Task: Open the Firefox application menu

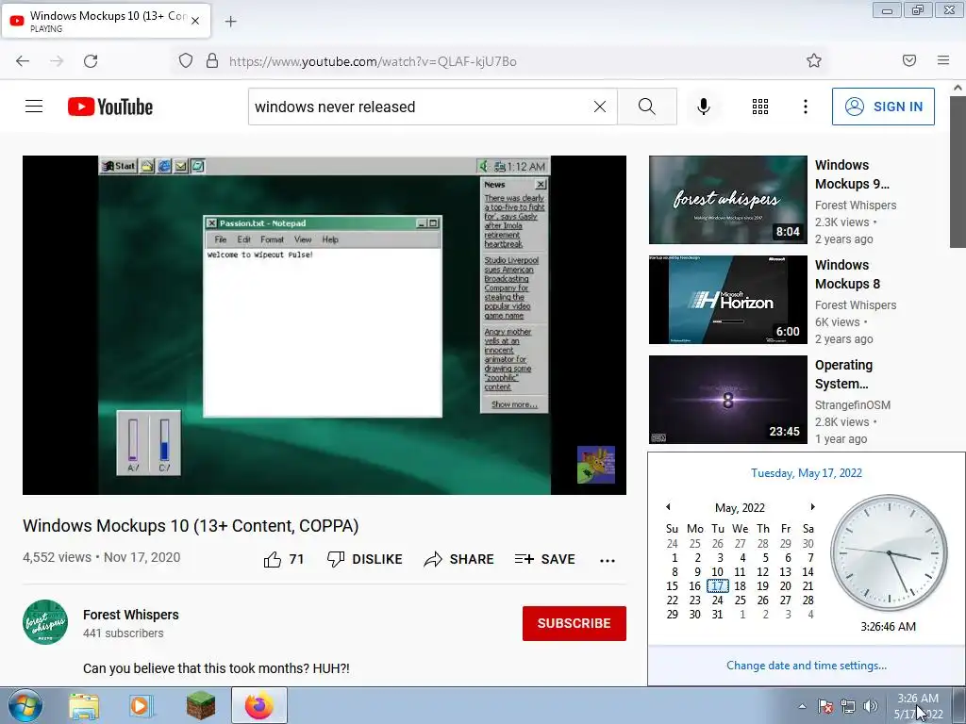Action: coord(943,60)
